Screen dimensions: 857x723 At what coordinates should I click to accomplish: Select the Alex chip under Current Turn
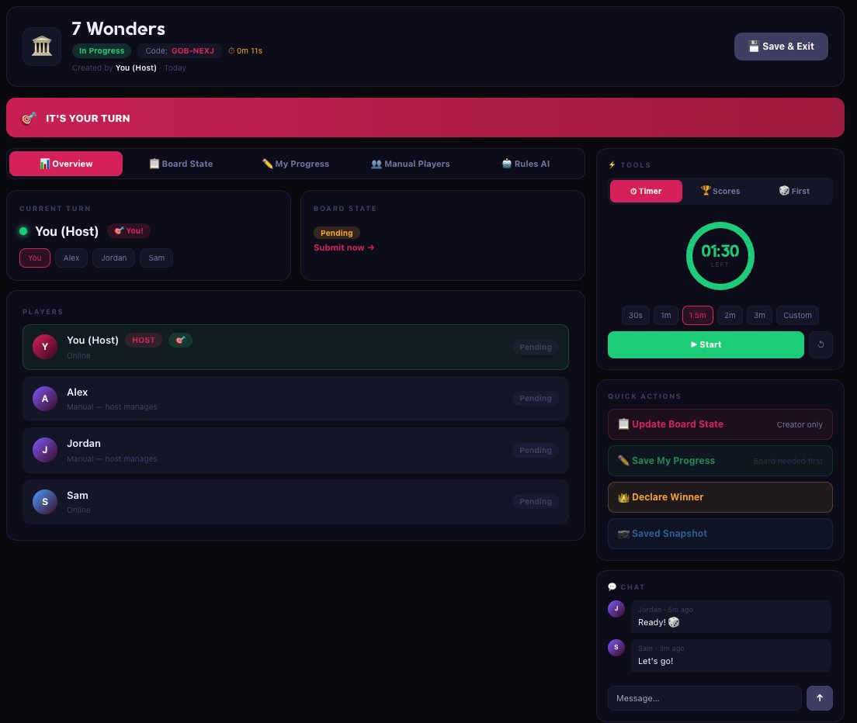coord(71,258)
